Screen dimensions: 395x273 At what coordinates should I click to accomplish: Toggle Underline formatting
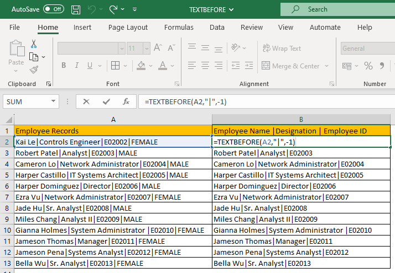(x=90, y=66)
